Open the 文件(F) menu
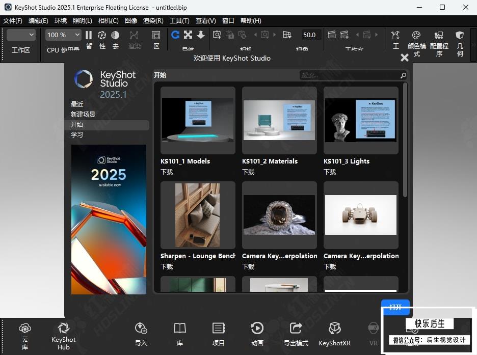 (x=13, y=21)
